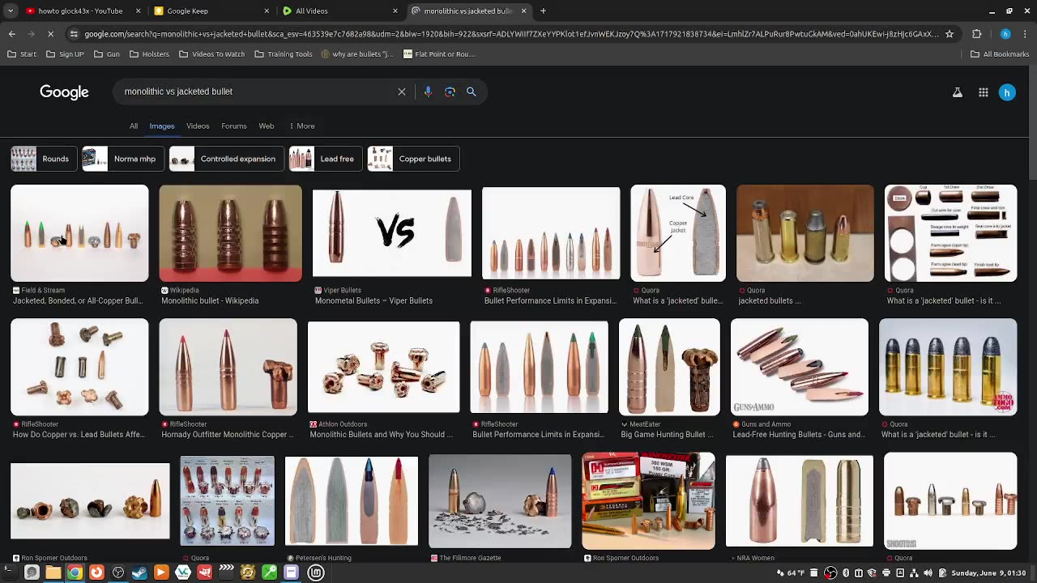The image size is (1037, 583).
Task: Click the Norma mhp suggestion chip
Action: coord(122,159)
